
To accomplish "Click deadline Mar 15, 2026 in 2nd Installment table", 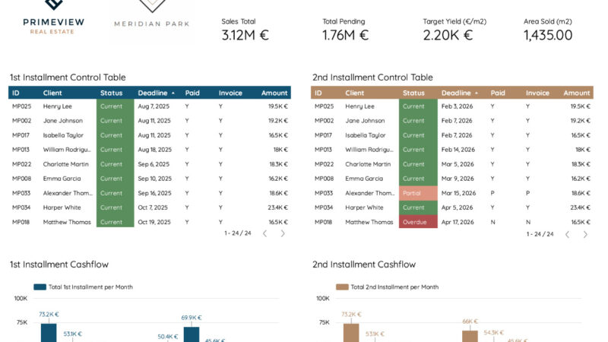I will 458,193.
